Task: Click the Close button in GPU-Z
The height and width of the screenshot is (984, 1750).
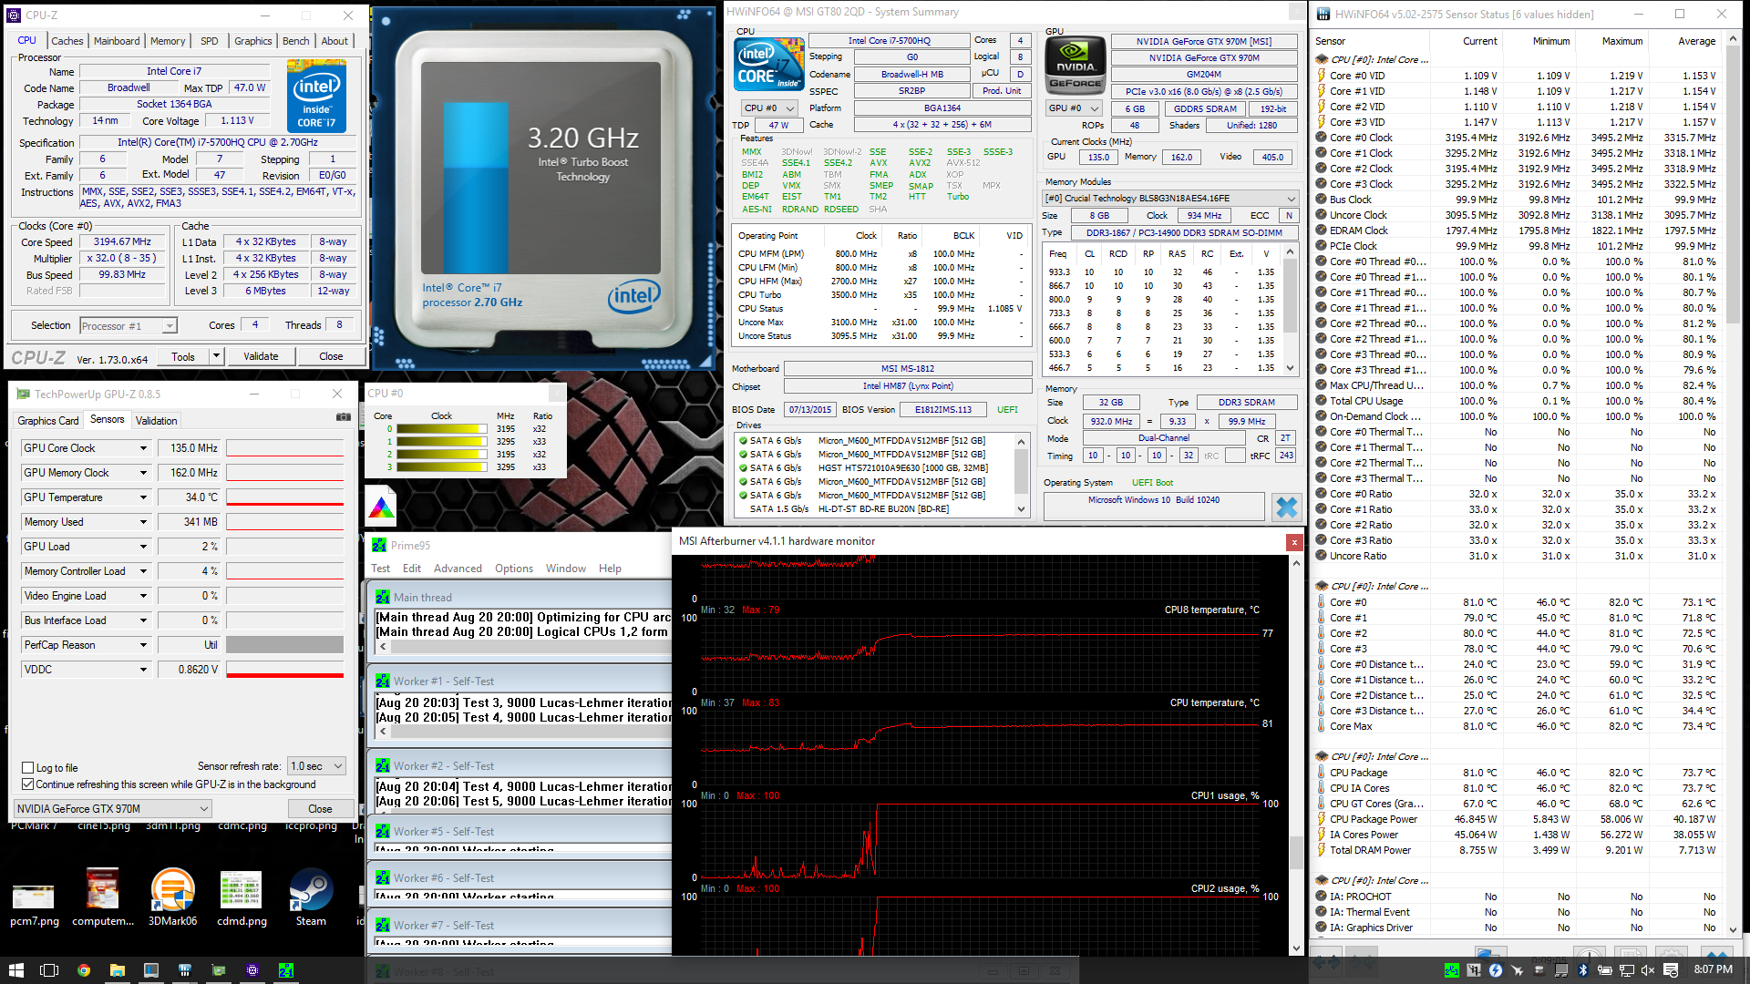Action: coord(320,809)
